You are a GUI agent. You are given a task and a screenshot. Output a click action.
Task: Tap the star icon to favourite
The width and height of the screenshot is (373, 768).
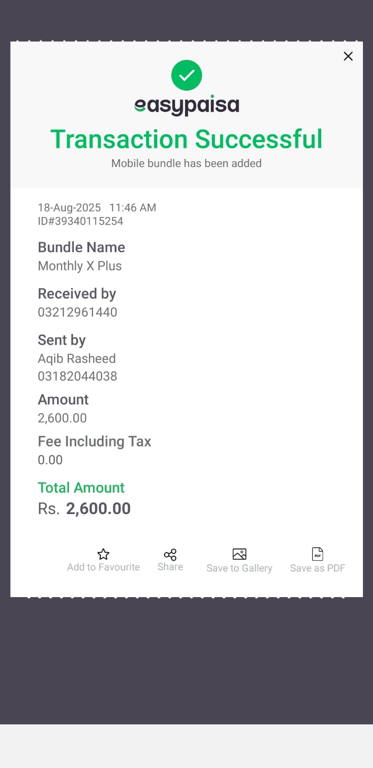104,554
